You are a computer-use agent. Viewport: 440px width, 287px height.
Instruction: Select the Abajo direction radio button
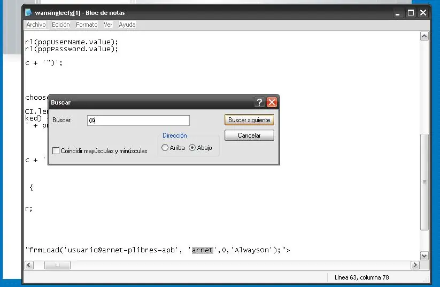pos(192,148)
